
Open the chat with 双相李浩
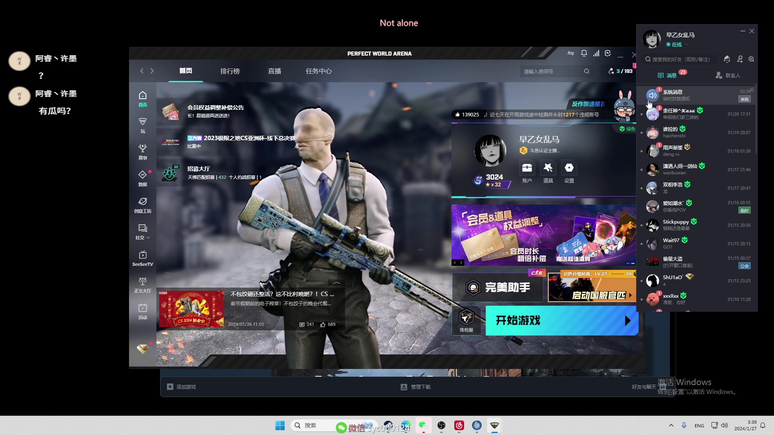(696, 188)
